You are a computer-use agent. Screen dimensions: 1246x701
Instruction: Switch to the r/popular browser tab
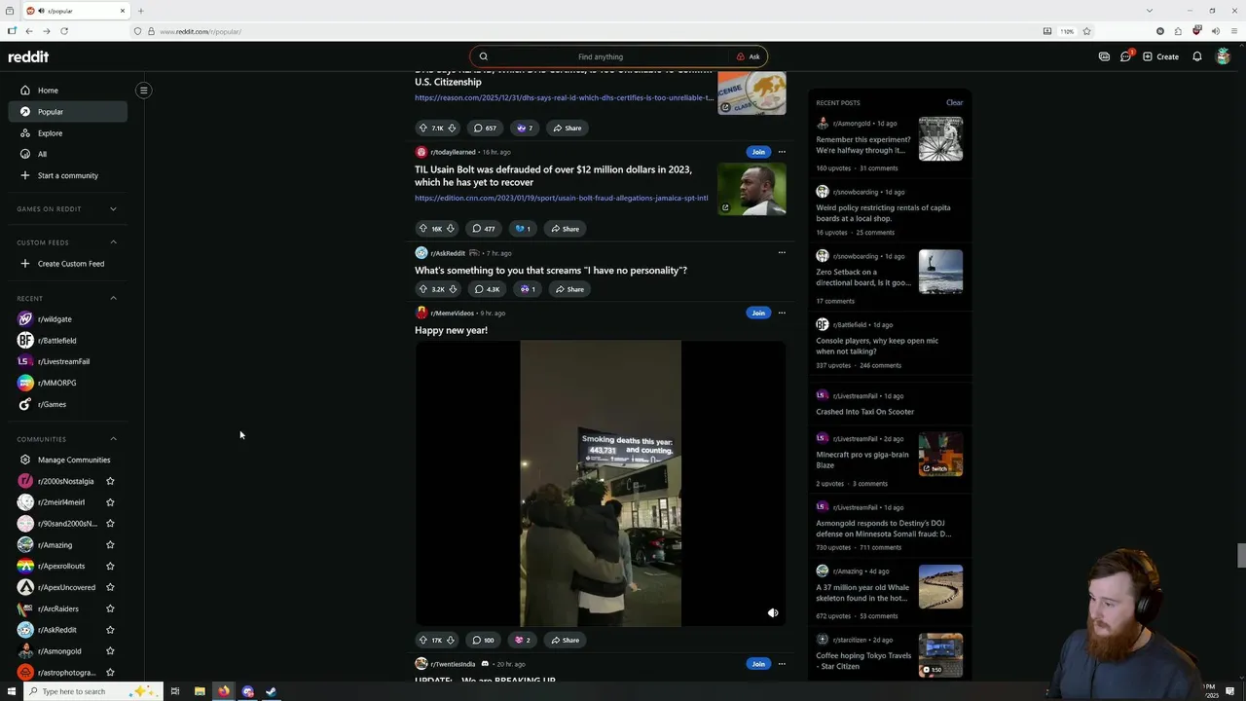click(x=75, y=11)
